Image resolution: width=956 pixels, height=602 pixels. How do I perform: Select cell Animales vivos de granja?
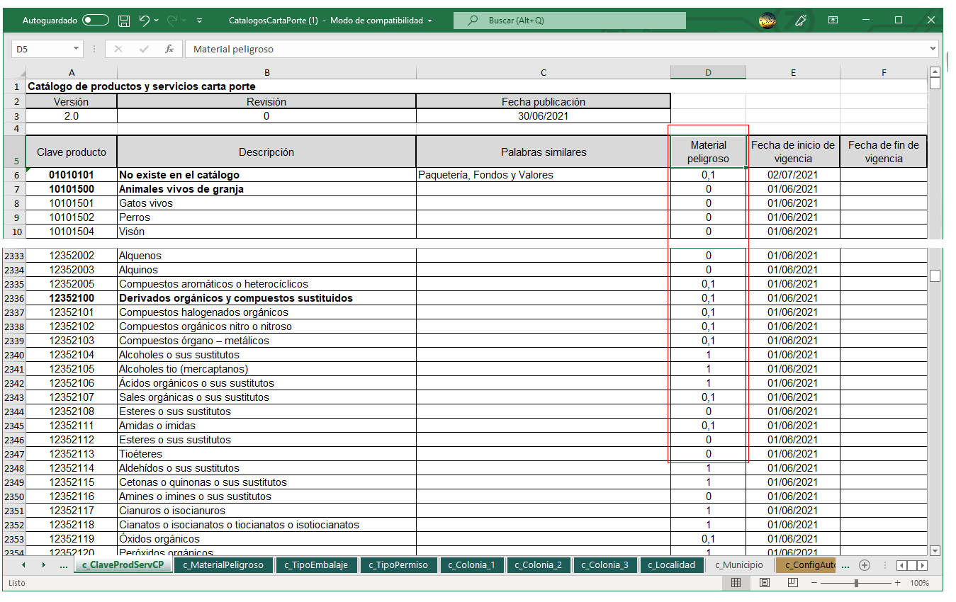click(266, 189)
